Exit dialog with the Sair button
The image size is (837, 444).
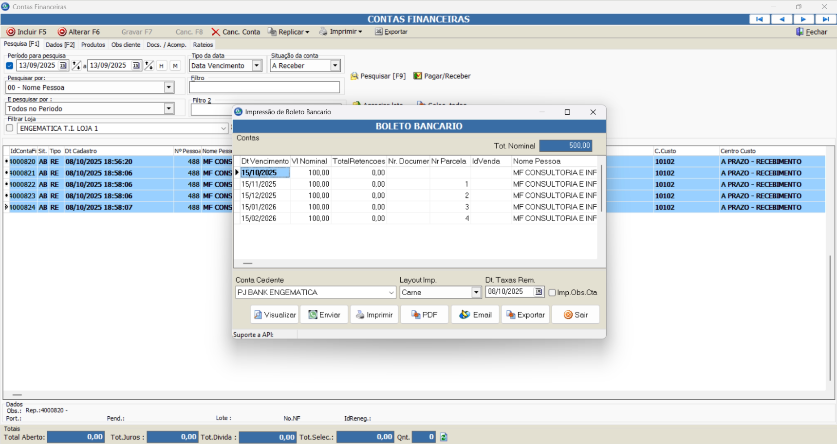(x=576, y=315)
